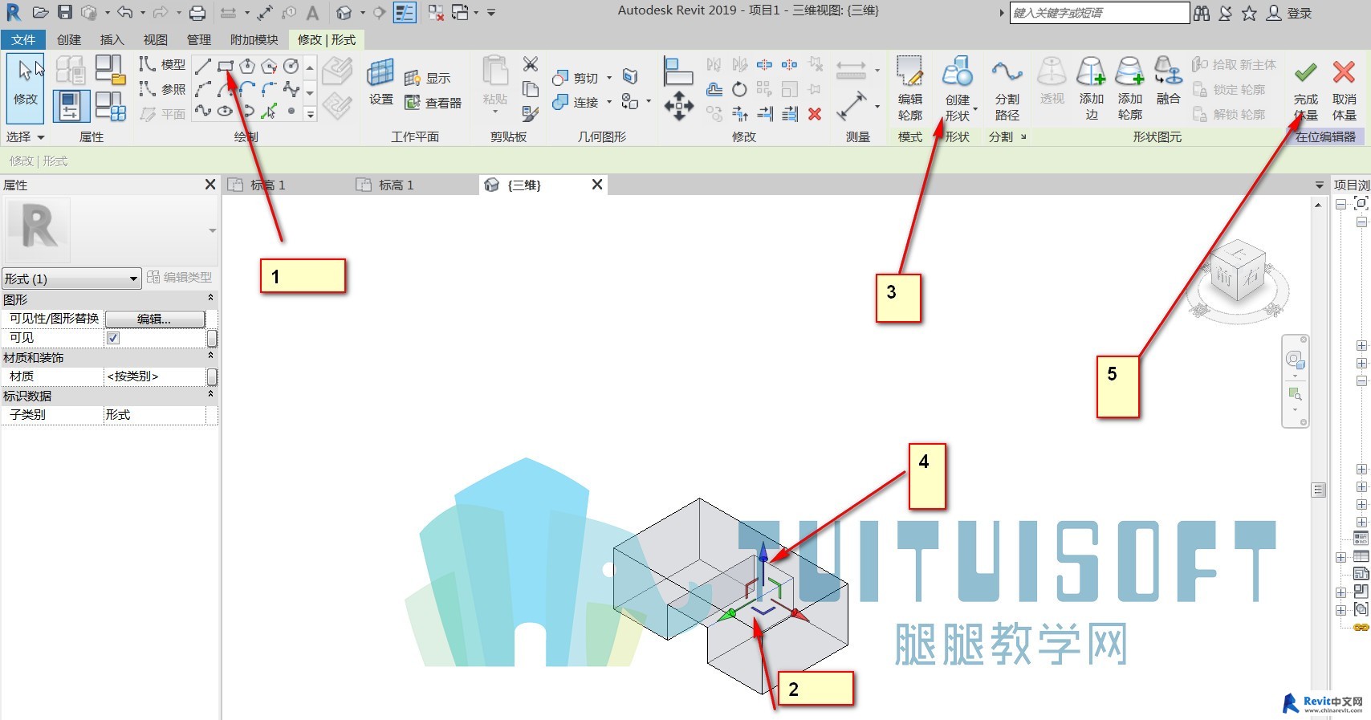Click the Subcategory (子类别) value 形式
Viewport: 1371px width, 720px height.
[155, 415]
